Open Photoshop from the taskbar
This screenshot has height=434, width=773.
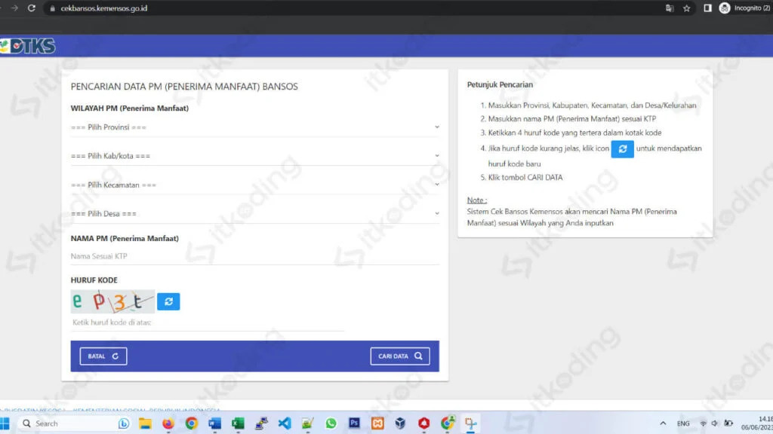point(354,423)
